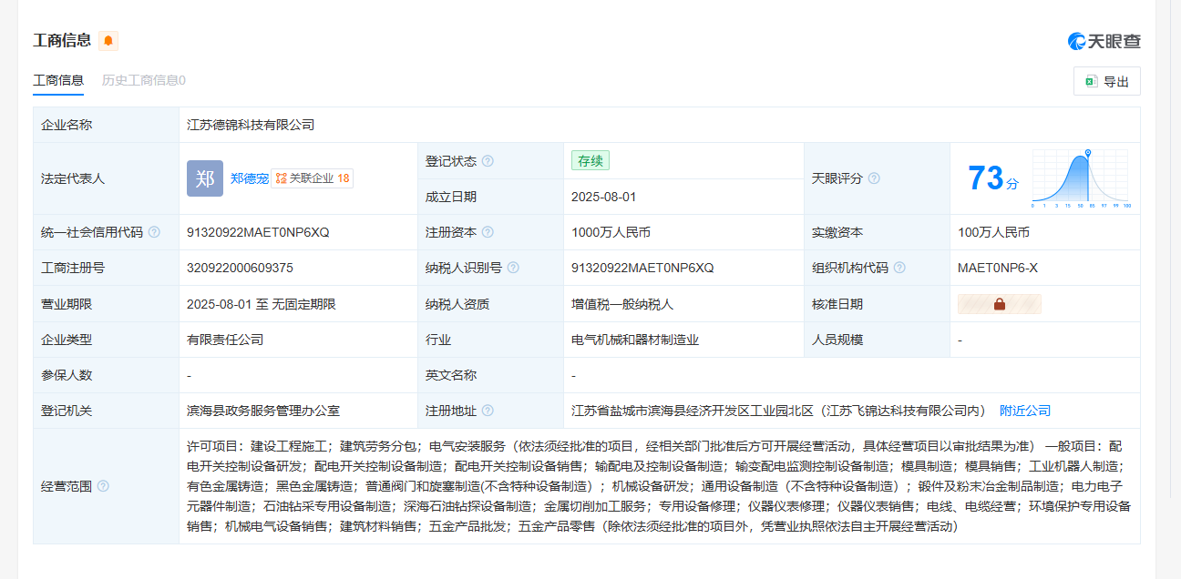Viewport: 1181px width, 579px height.
Task: Click help icon beside 纳税人识别号
Action: (x=513, y=268)
